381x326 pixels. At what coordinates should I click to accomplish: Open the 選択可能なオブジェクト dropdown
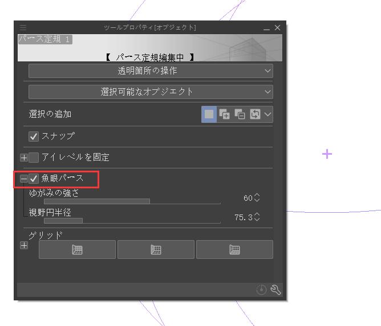point(151,92)
